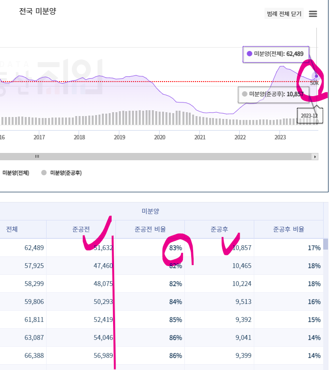Click the 61,811 cell

(34, 320)
